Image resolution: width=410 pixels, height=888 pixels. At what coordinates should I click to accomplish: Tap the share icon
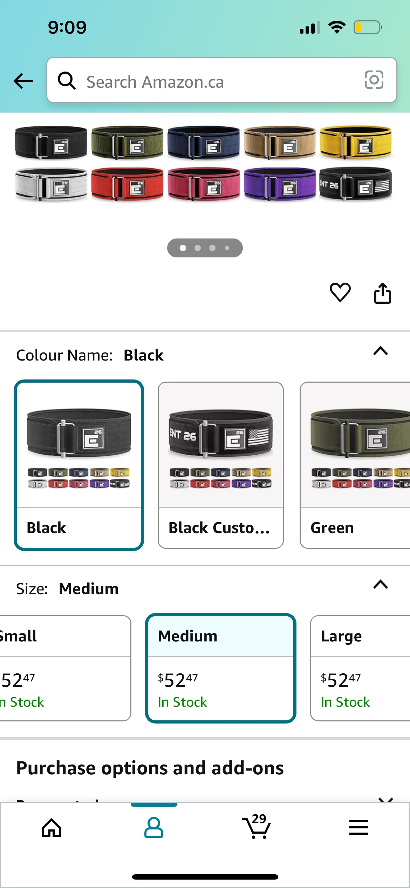pyautogui.click(x=382, y=293)
